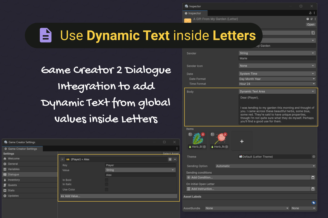Expand the Value type dropdown set to String

140,170
